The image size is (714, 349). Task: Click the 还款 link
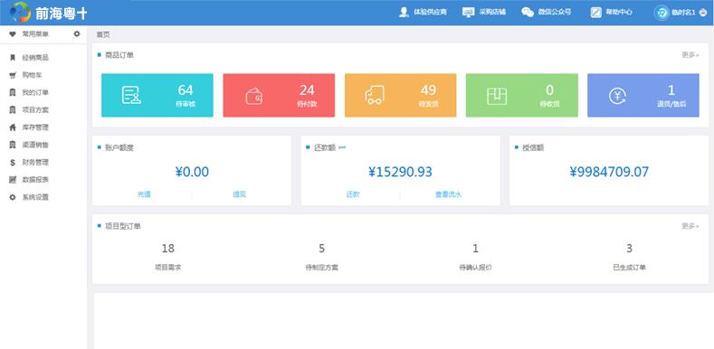pos(353,194)
